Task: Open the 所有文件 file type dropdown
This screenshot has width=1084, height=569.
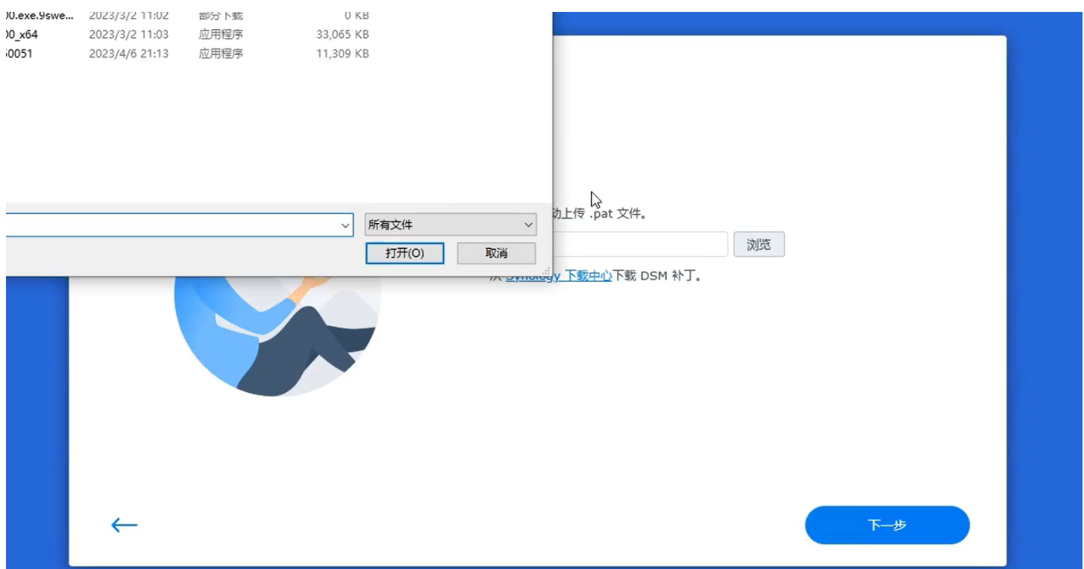Action: click(x=451, y=225)
